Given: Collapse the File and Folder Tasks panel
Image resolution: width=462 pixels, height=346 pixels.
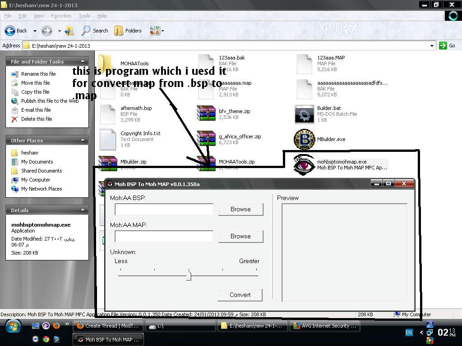Looking at the screenshot, I should tap(83, 61).
